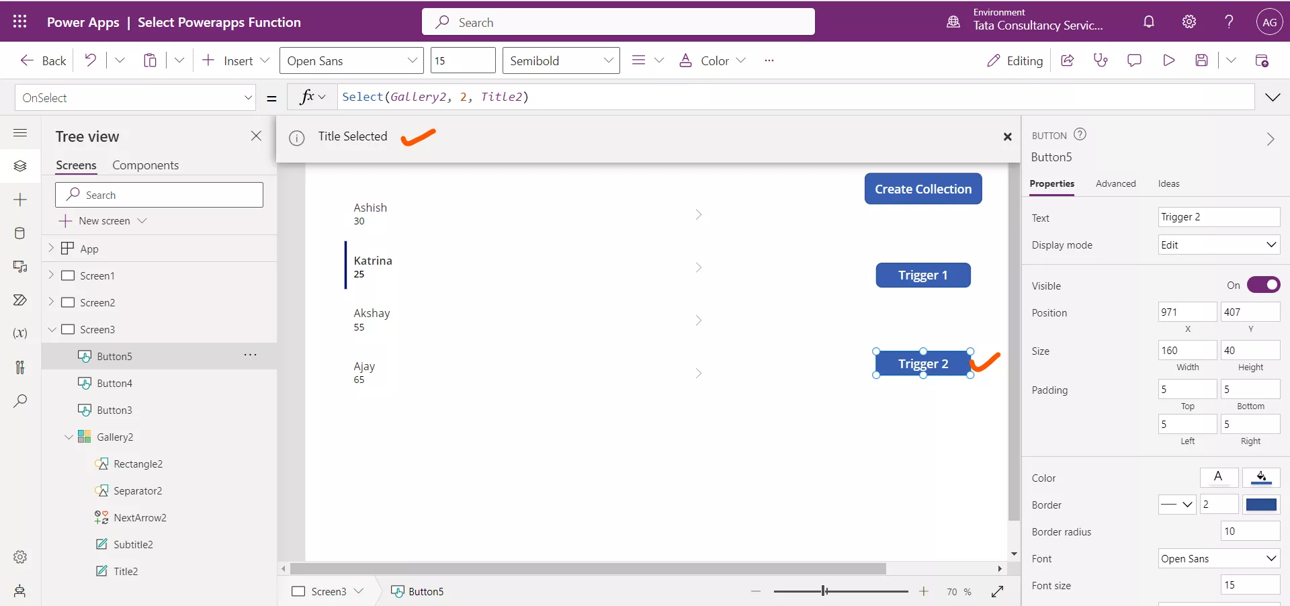The width and height of the screenshot is (1290, 606).
Task: Expand the Screen1 tree node
Action: tap(50, 275)
